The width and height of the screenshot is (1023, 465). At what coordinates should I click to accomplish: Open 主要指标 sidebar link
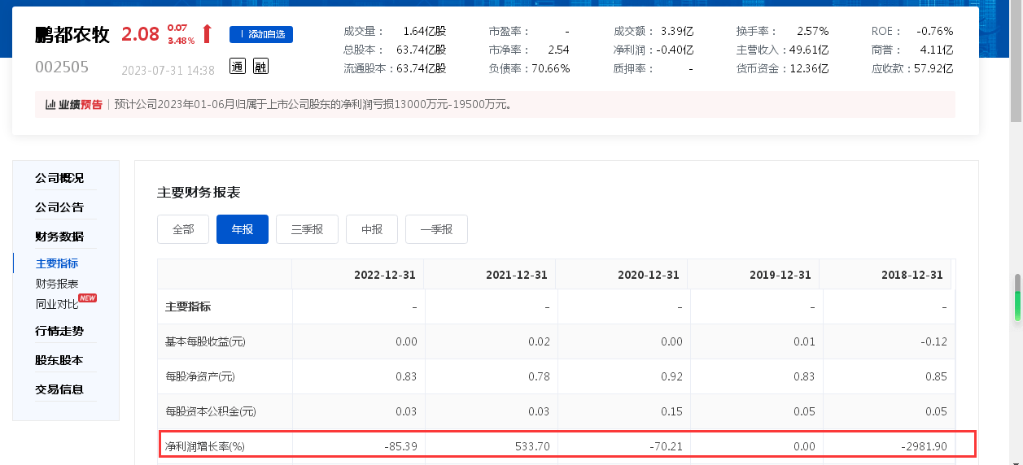[57, 263]
